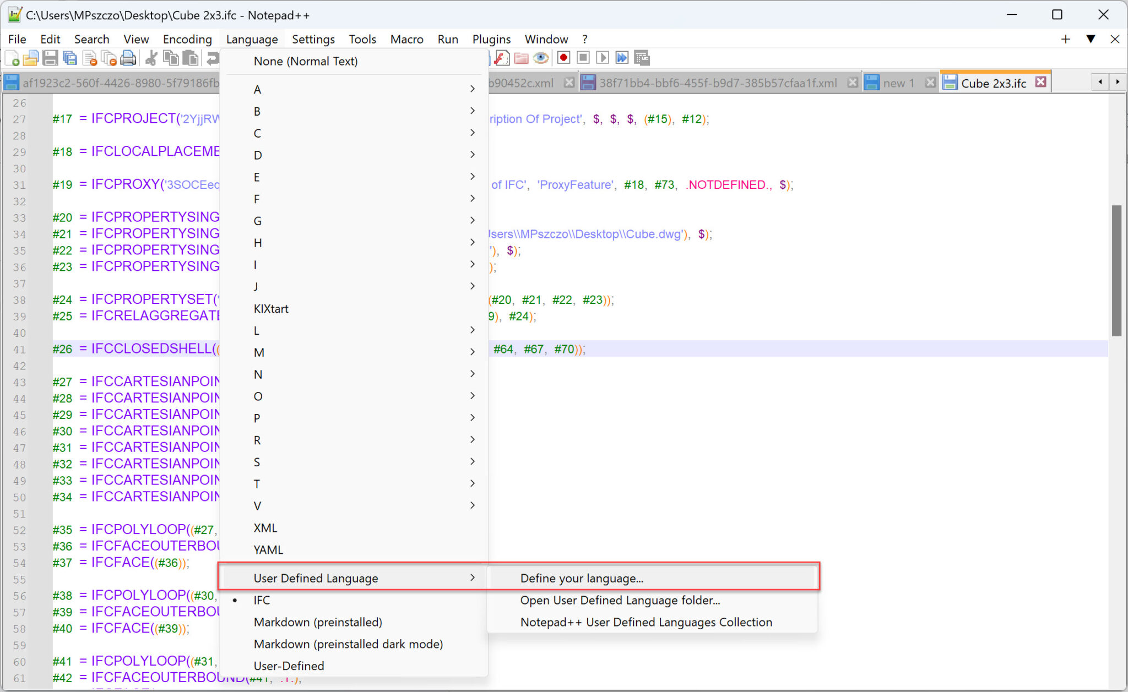This screenshot has width=1128, height=692.
Task: Stop the macro recording
Action: (583, 58)
